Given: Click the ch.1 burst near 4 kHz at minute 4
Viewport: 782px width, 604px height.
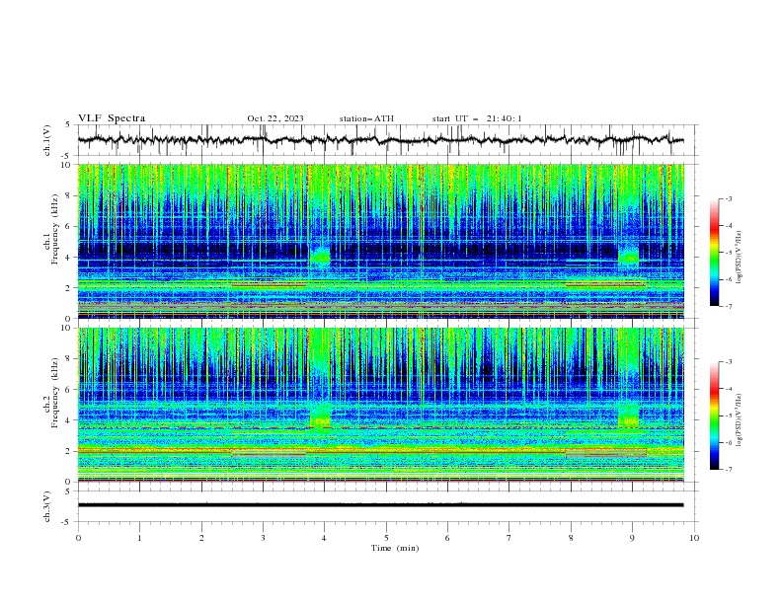Looking at the screenshot, I should (320, 258).
